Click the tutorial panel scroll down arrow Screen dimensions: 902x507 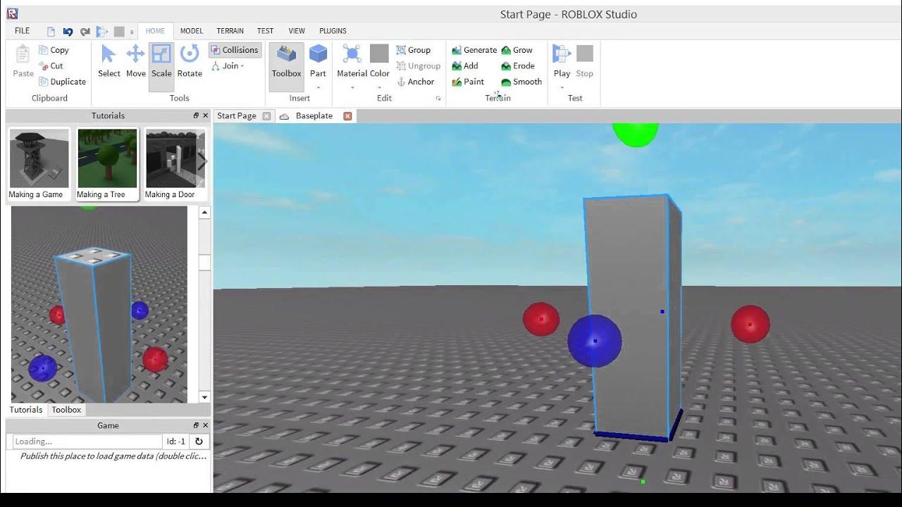point(204,397)
